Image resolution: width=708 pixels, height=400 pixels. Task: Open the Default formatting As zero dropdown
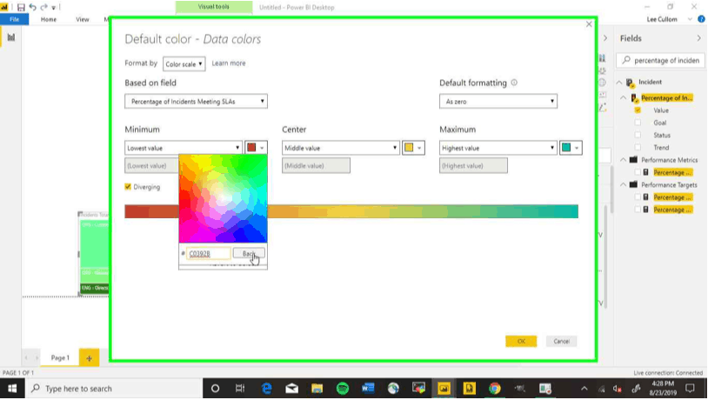[498, 101]
